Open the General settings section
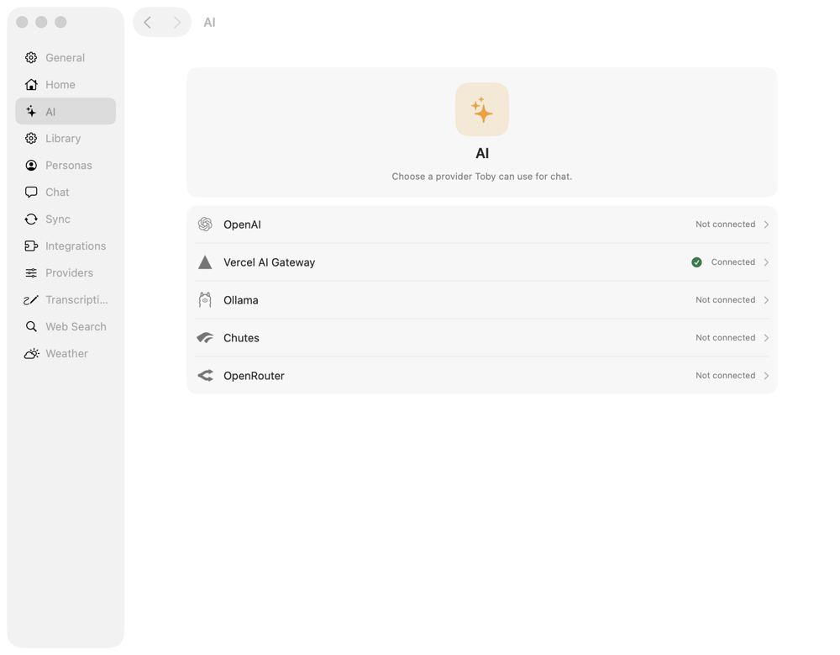The image size is (840, 655). (66, 57)
